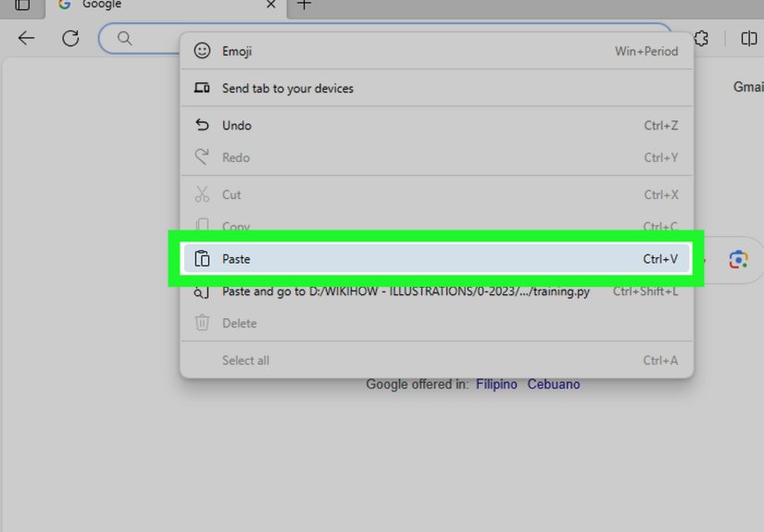The width and height of the screenshot is (764, 532).
Task: Reload the page with the refresh icon
Action: (70, 38)
